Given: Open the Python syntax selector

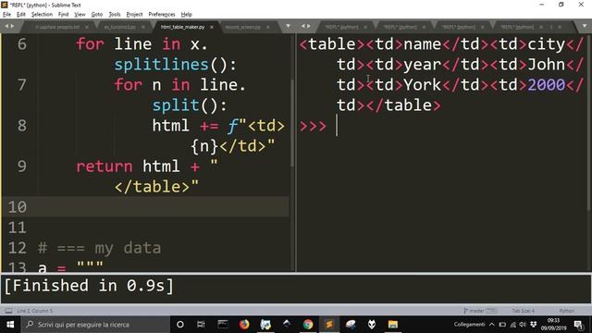Looking at the screenshot, I should click(x=567, y=311).
